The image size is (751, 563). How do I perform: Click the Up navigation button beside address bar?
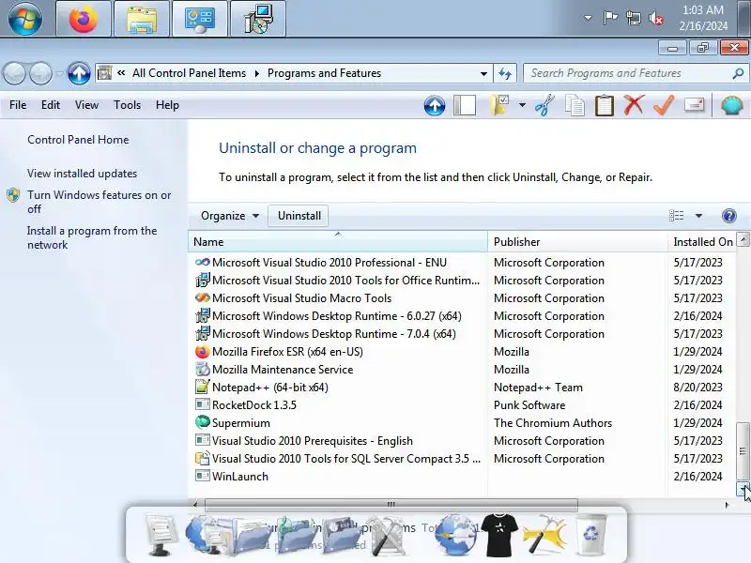pyautogui.click(x=79, y=74)
